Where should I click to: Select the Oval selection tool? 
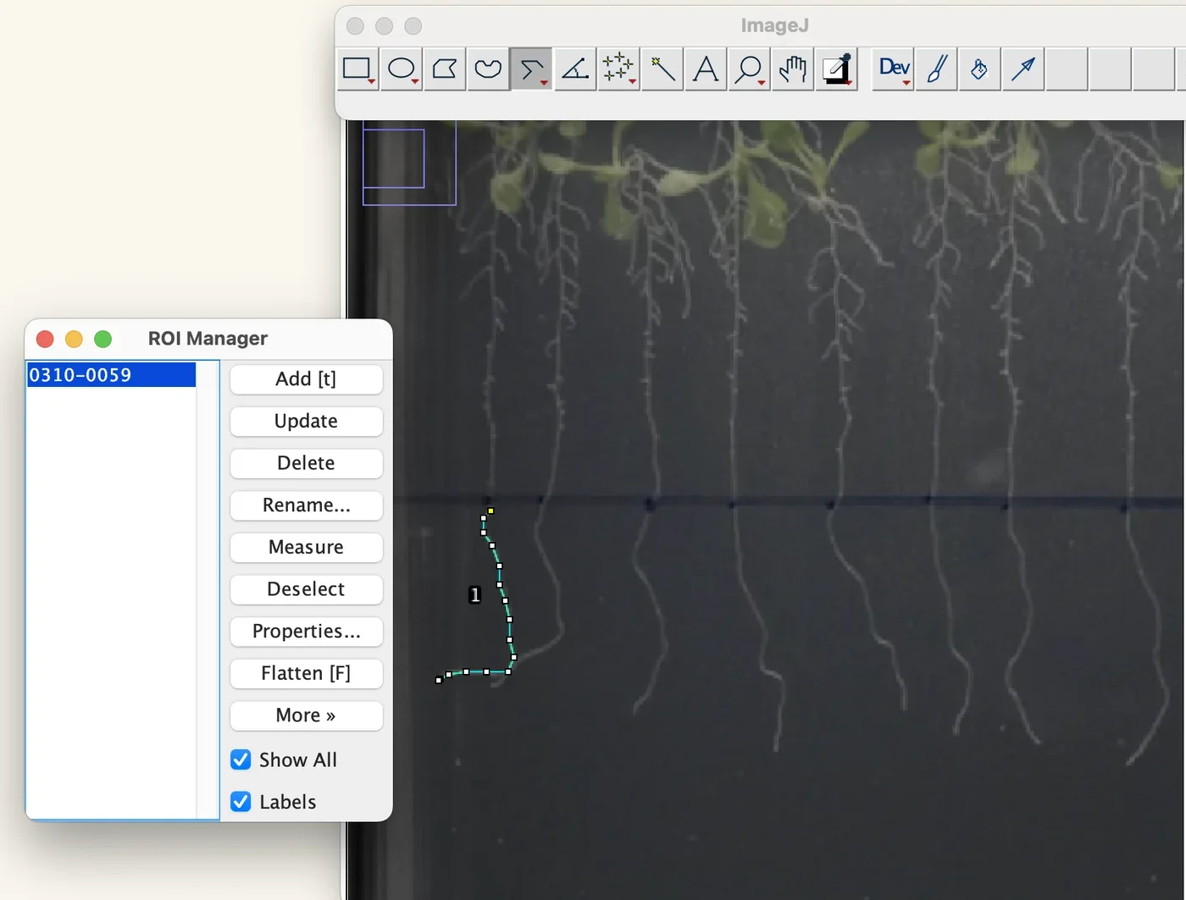[x=401, y=69]
